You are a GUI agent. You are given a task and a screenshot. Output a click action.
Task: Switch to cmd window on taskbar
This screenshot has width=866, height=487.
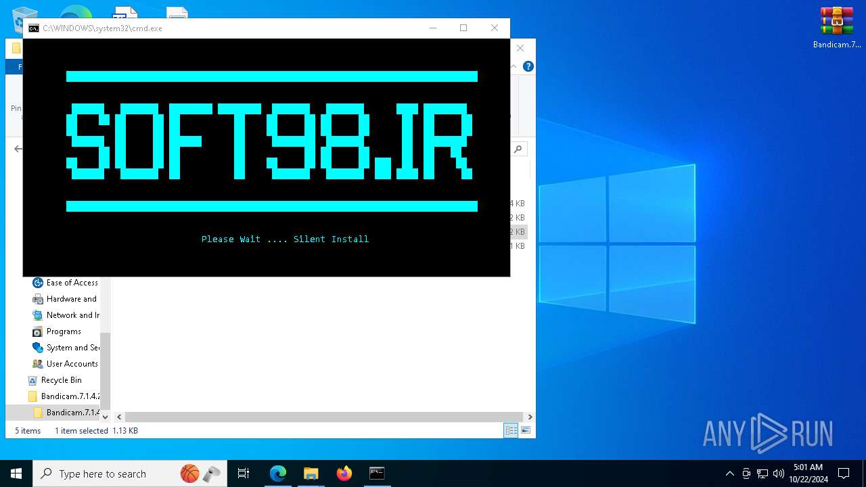point(377,473)
